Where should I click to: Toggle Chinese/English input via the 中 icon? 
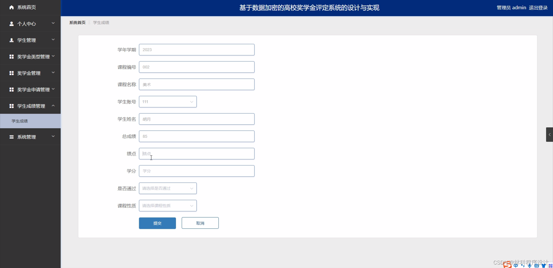(516, 266)
